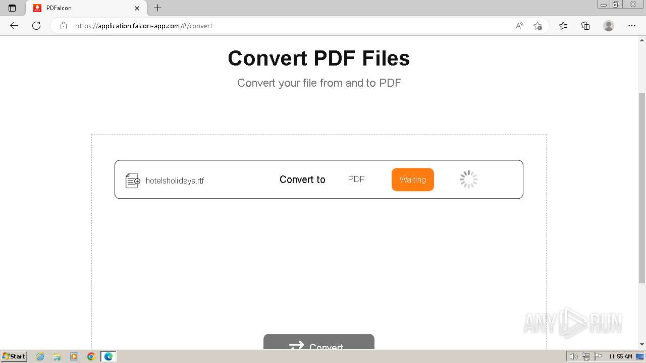Open the Action Center flag icon
The height and width of the screenshot is (363, 646).
(598, 356)
